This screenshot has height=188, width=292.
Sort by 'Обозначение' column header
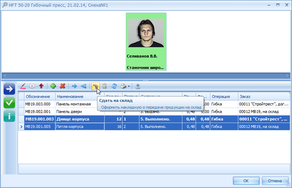[40, 97]
